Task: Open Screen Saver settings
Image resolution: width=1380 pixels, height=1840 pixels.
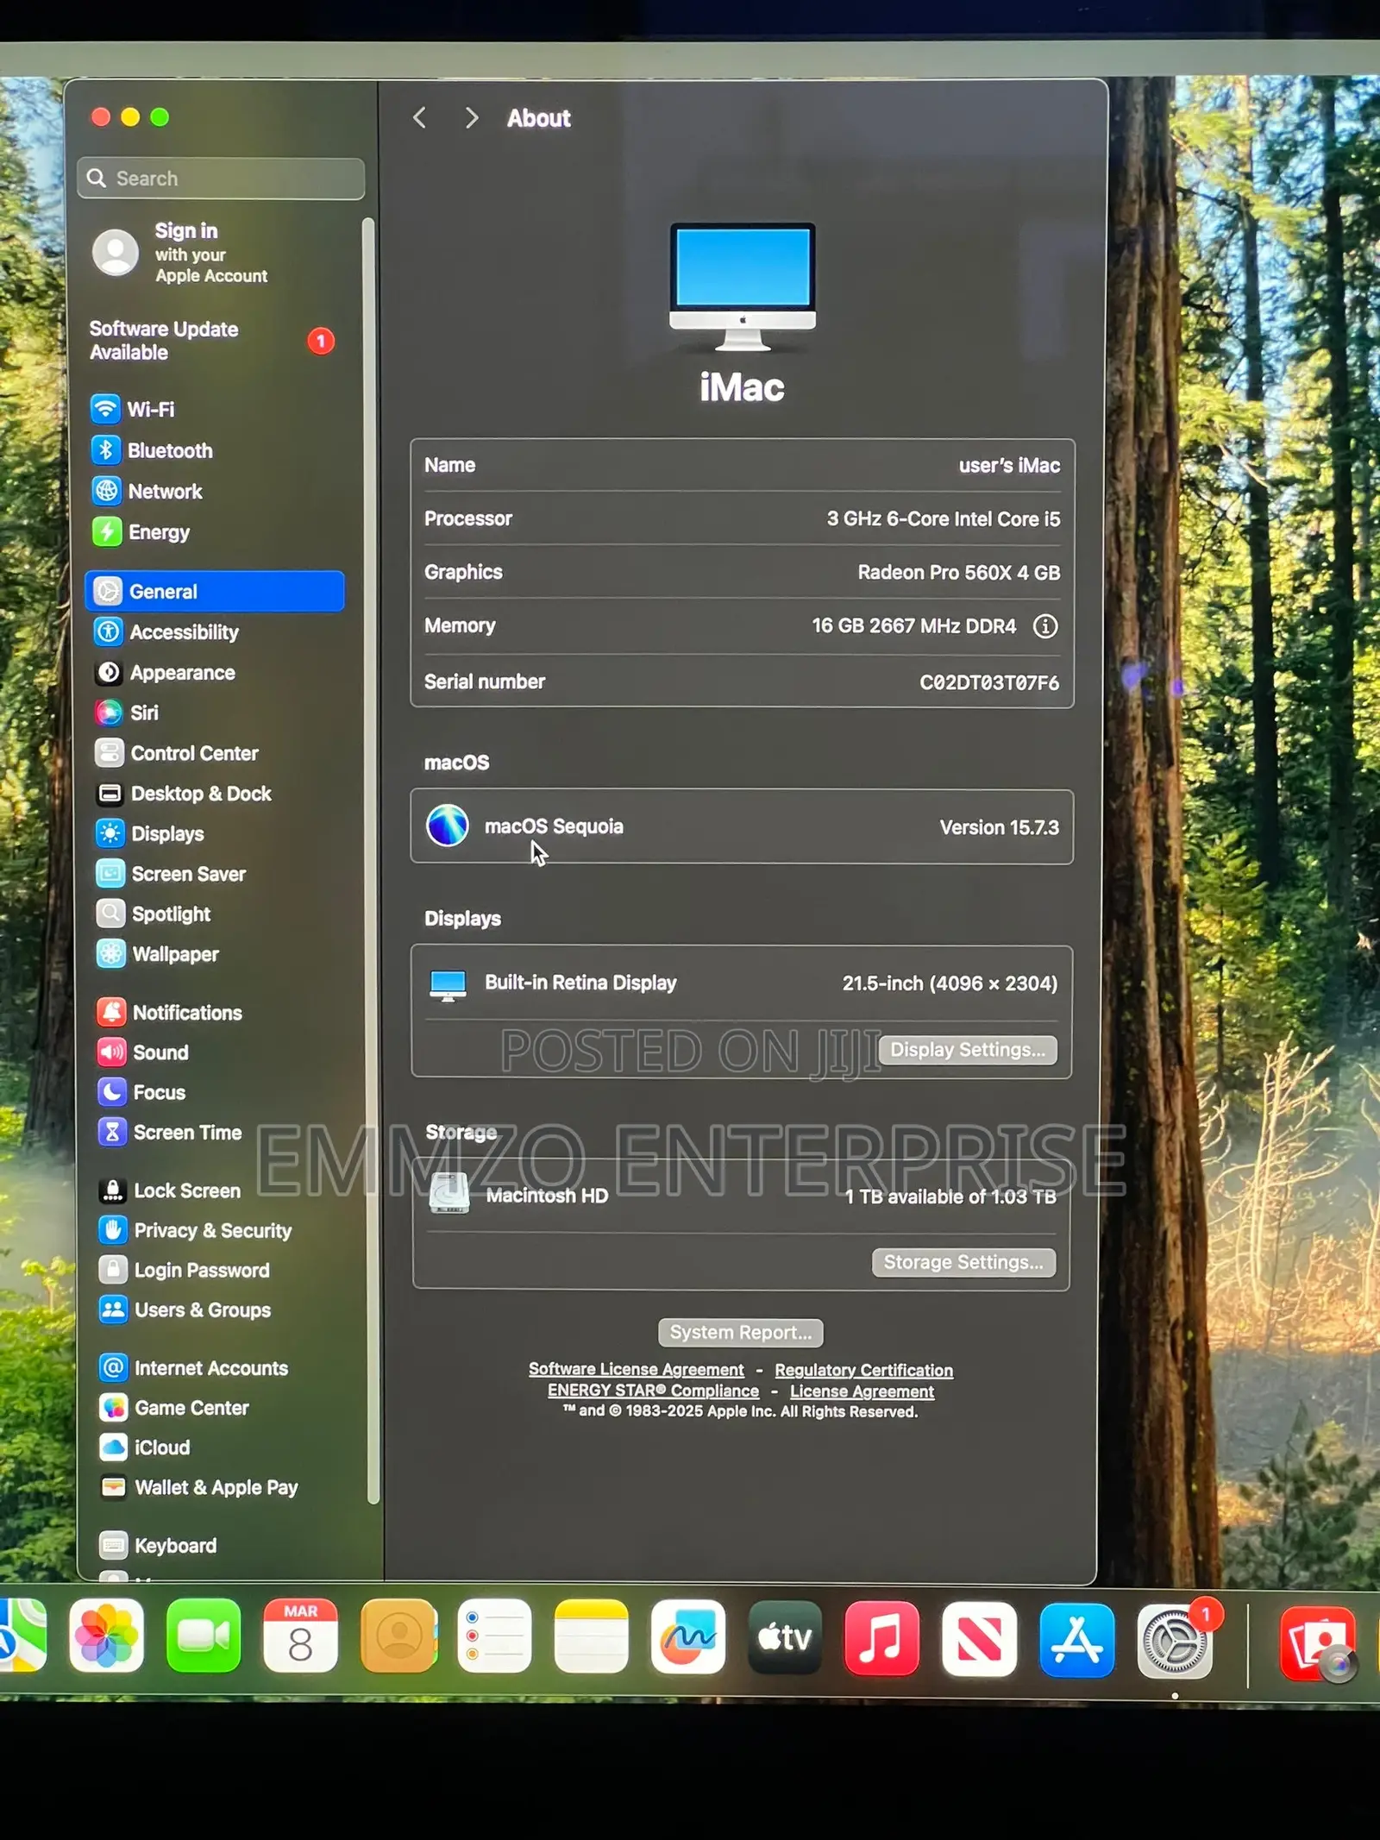Action: (172, 873)
